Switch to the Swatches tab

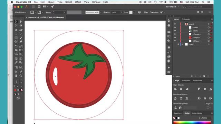177,113
